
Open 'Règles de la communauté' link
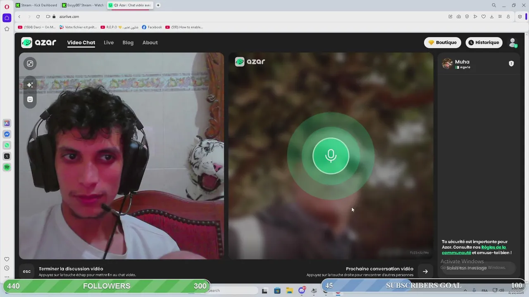tap(474, 250)
